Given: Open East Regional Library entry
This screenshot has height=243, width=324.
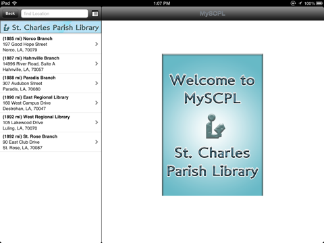Looking at the screenshot, I should click(51, 103).
